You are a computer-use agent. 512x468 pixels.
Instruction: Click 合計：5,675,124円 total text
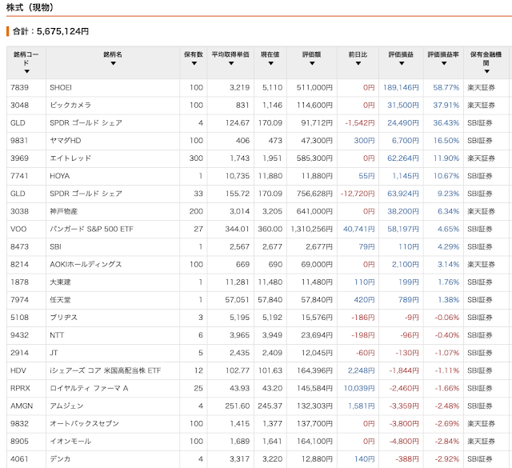[50, 31]
